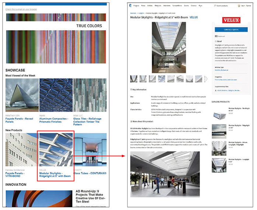This screenshot has width=257, height=210.
Task: Select the download icon beside the brochure
Action: point(216,90)
